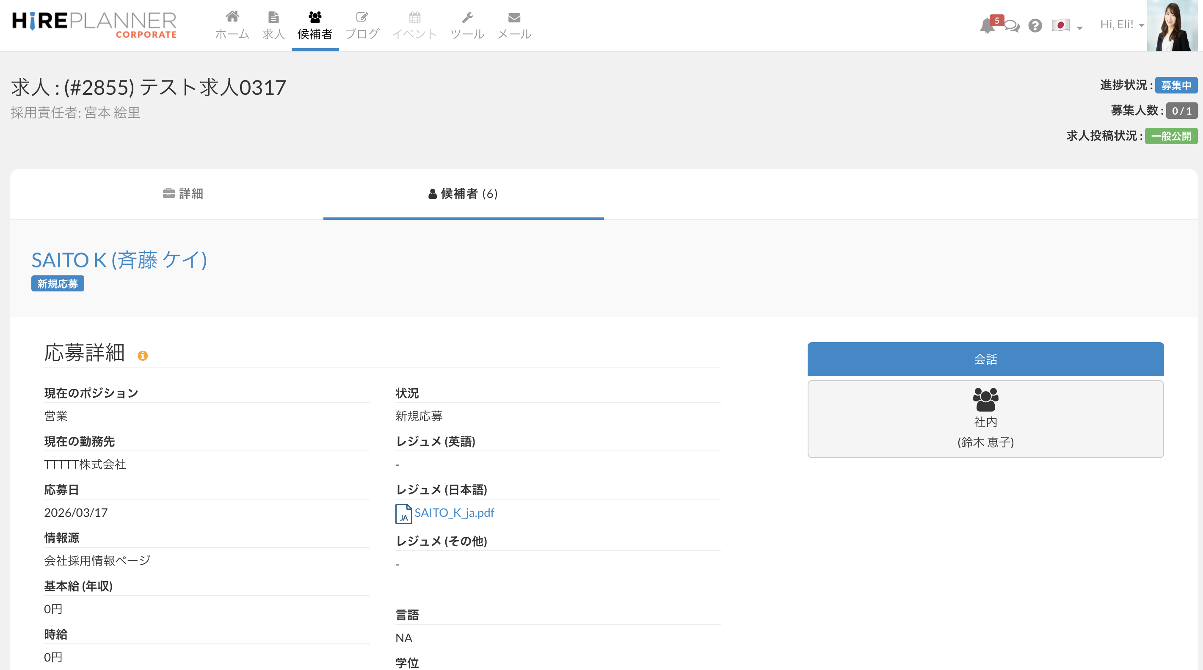Viewport: 1203px width, 670px height.
Task: Click the help question mark icon
Action: [1035, 26]
